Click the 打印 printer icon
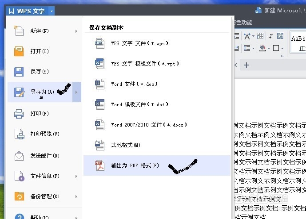The height and width of the screenshot is (219, 306). tap(19, 114)
